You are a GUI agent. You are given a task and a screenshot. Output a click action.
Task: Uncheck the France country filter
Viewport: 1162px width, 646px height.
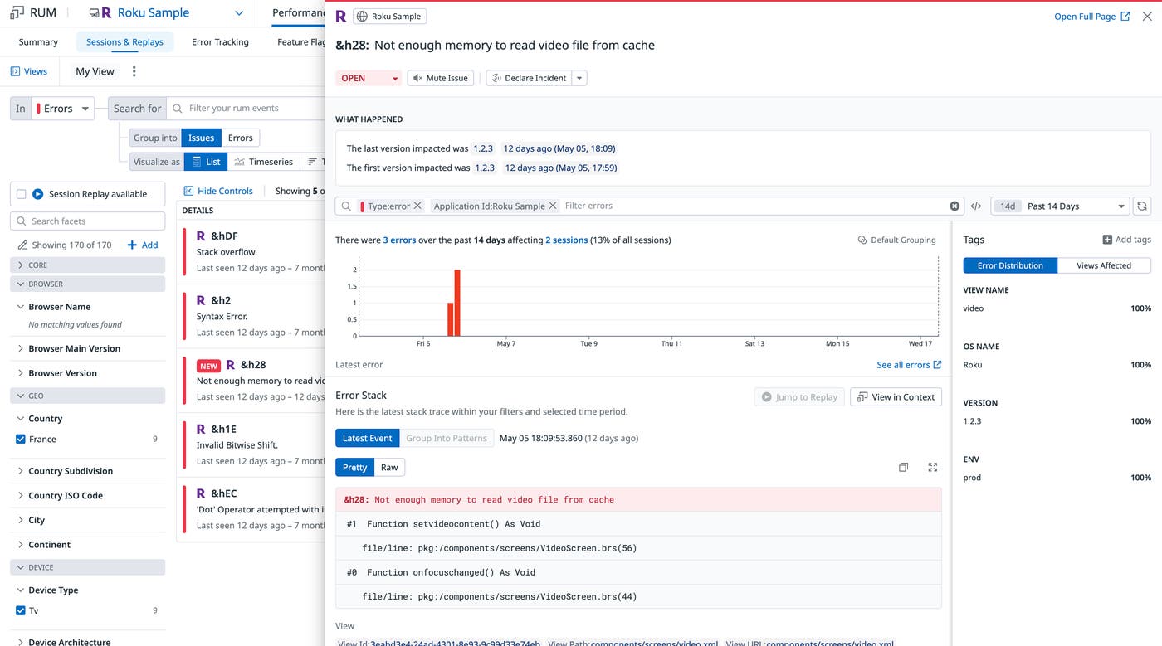tap(21, 440)
